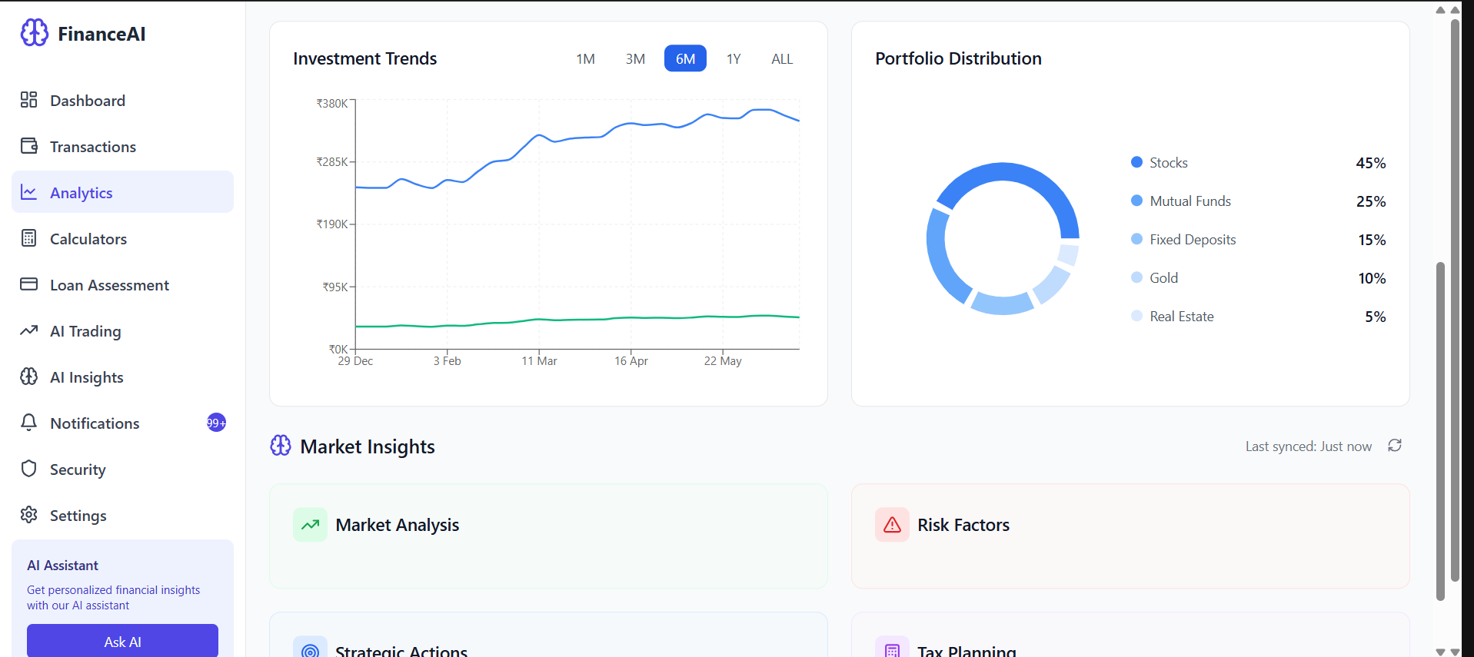1474x657 pixels.
Task: Click the 'Investment Trends' heading
Action: 364,58
